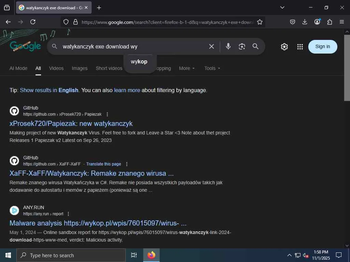This screenshot has height=262, width=350.
Task: Open a new tab with plus button
Action: click(x=99, y=8)
